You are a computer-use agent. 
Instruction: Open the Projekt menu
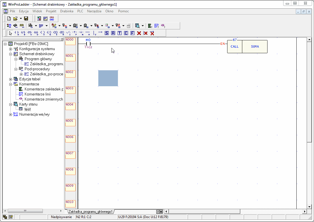(51, 11)
